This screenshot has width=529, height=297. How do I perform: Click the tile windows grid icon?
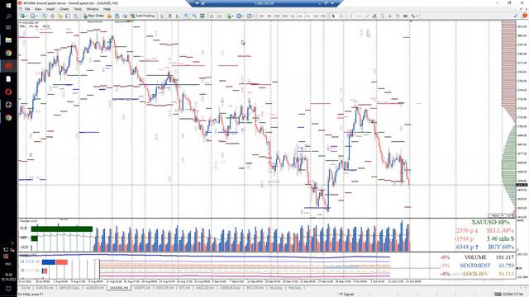pos(202,16)
